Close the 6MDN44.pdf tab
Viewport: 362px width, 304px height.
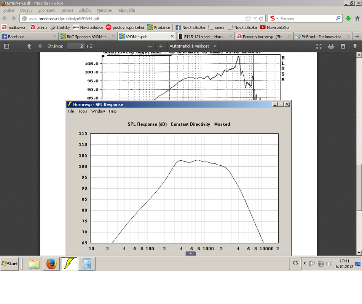[172, 36]
